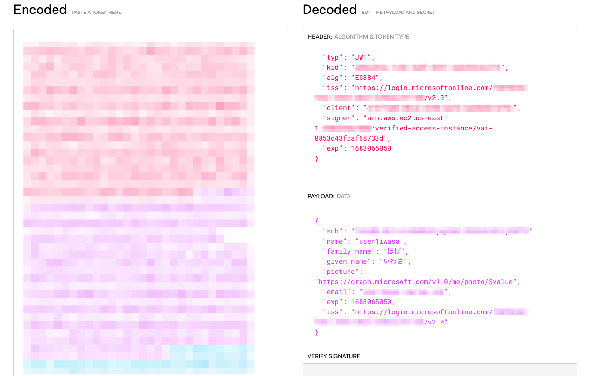This screenshot has height=376, width=602.
Task: Select the VERIFY SIGNATURE section title
Action: tap(334, 356)
